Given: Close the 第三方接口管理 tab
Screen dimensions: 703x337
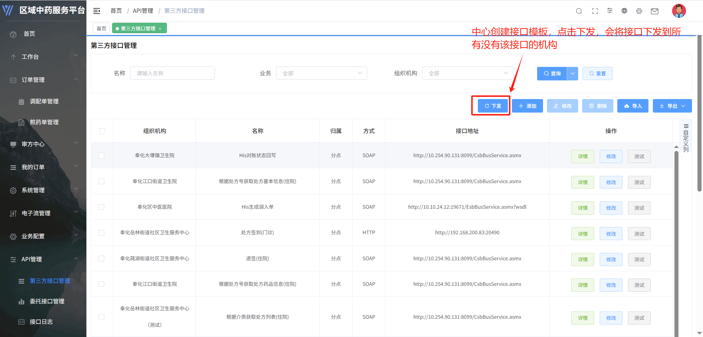Looking at the screenshot, I should 160,29.
